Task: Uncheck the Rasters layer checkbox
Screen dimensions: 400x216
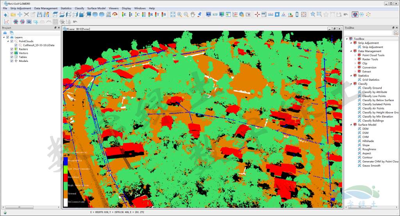Action: (x=12, y=49)
